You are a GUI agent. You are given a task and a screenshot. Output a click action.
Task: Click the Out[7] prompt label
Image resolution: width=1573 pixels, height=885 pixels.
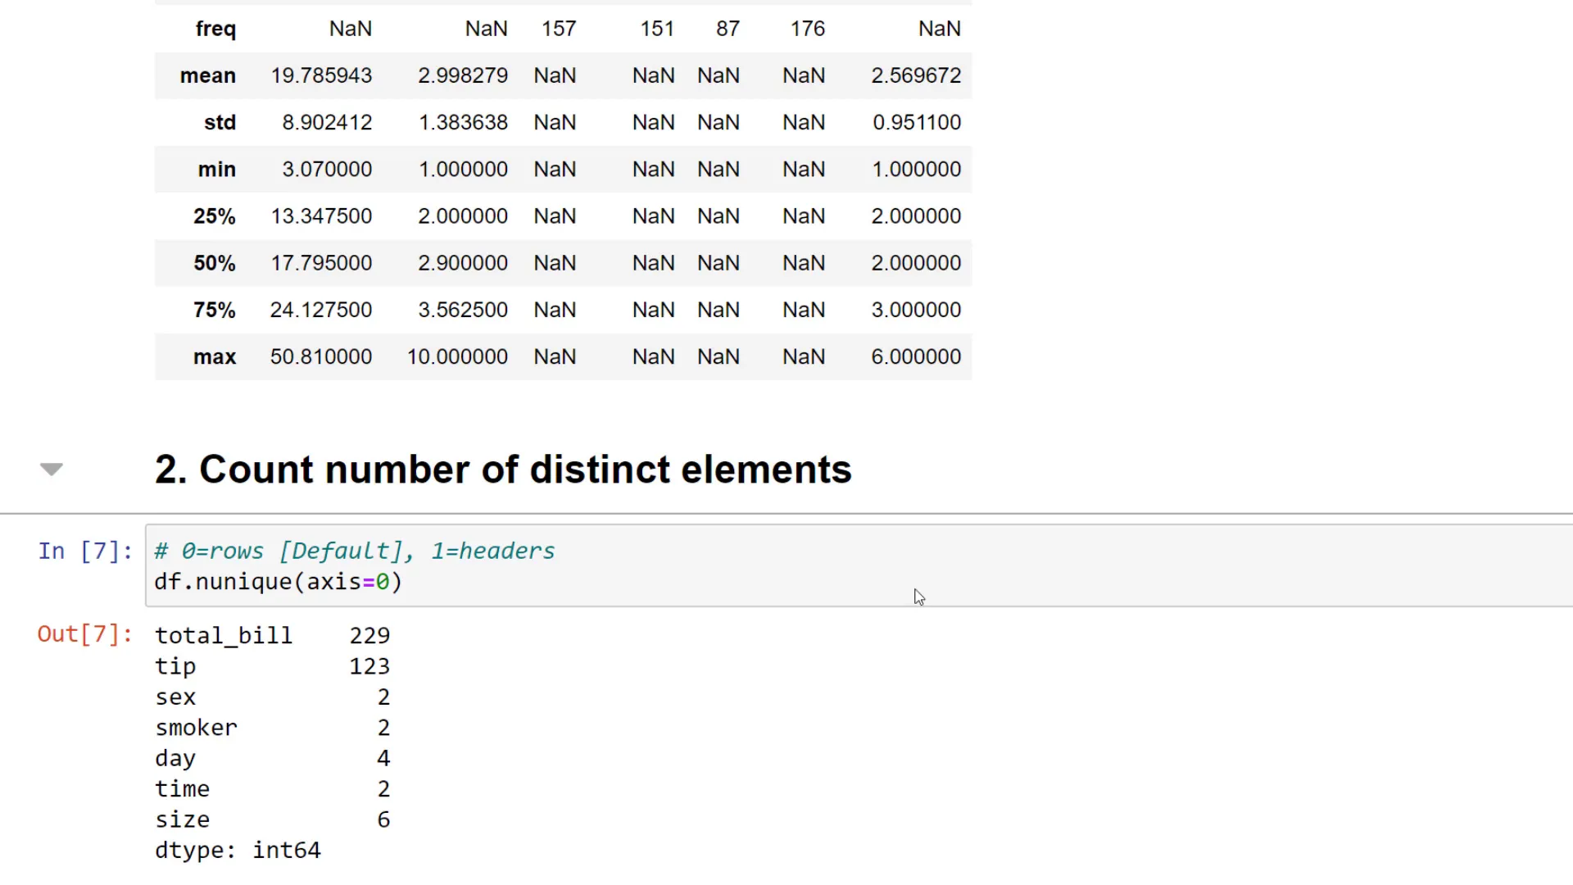[84, 633]
